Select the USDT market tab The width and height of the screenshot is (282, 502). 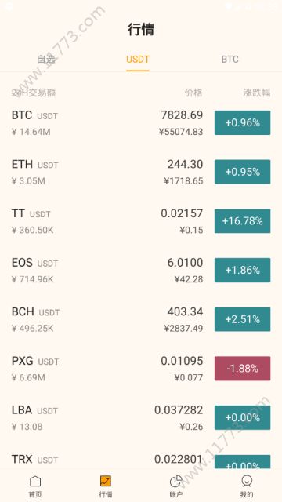[138, 60]
